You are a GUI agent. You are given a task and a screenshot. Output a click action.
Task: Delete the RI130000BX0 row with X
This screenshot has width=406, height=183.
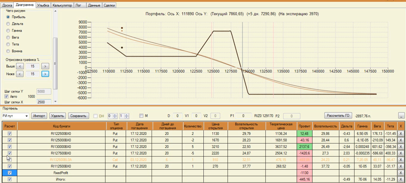pos(401,147)
